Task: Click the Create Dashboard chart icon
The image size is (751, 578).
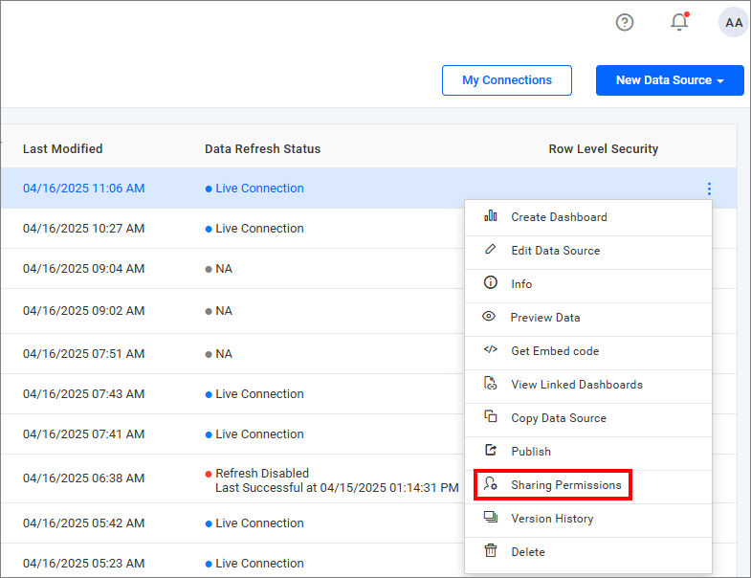Action: point(491,216)
